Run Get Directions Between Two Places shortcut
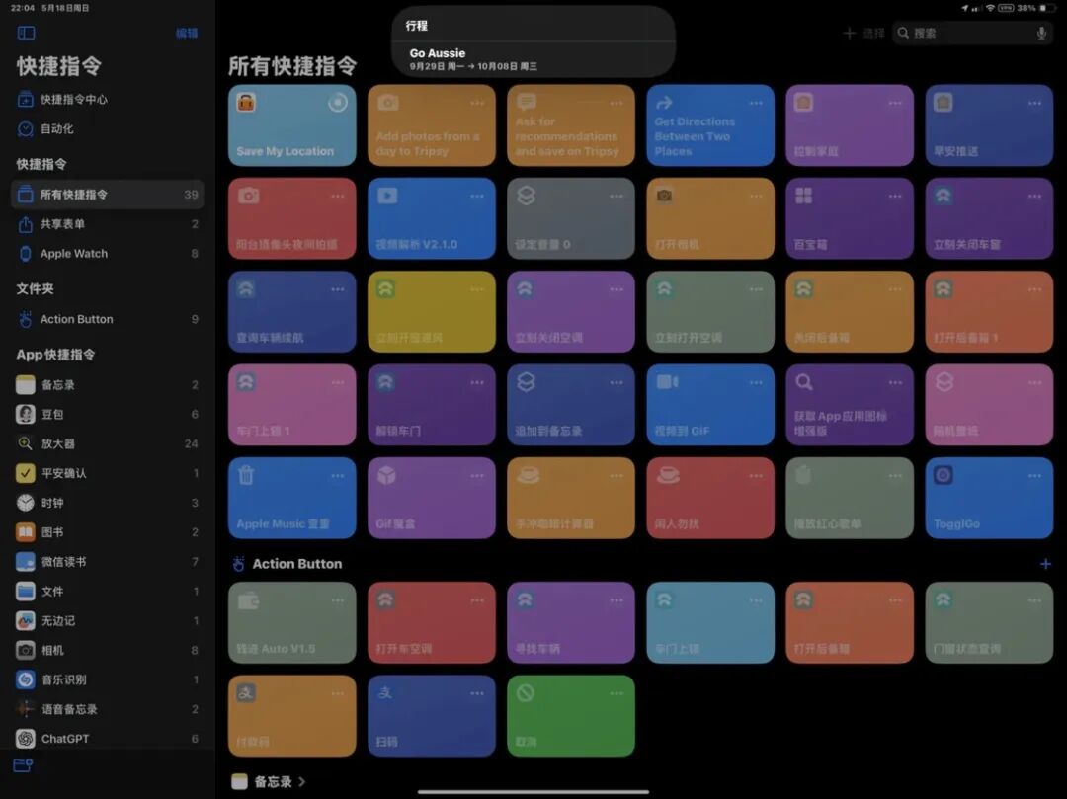This screenshot has height=799, width=1067. click(x=710, y=125)
